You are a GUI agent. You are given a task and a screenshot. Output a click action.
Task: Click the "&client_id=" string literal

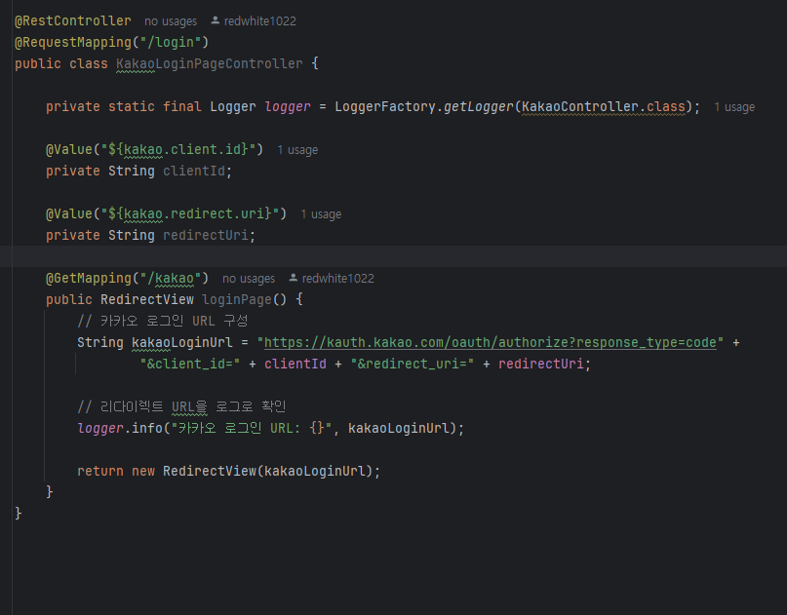pos(190,364)
